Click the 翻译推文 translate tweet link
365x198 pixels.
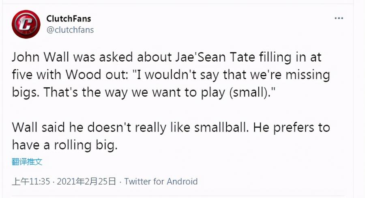pos(27,161)
